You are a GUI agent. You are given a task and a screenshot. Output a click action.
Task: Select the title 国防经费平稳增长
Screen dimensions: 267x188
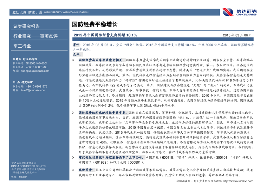point(95,24)
